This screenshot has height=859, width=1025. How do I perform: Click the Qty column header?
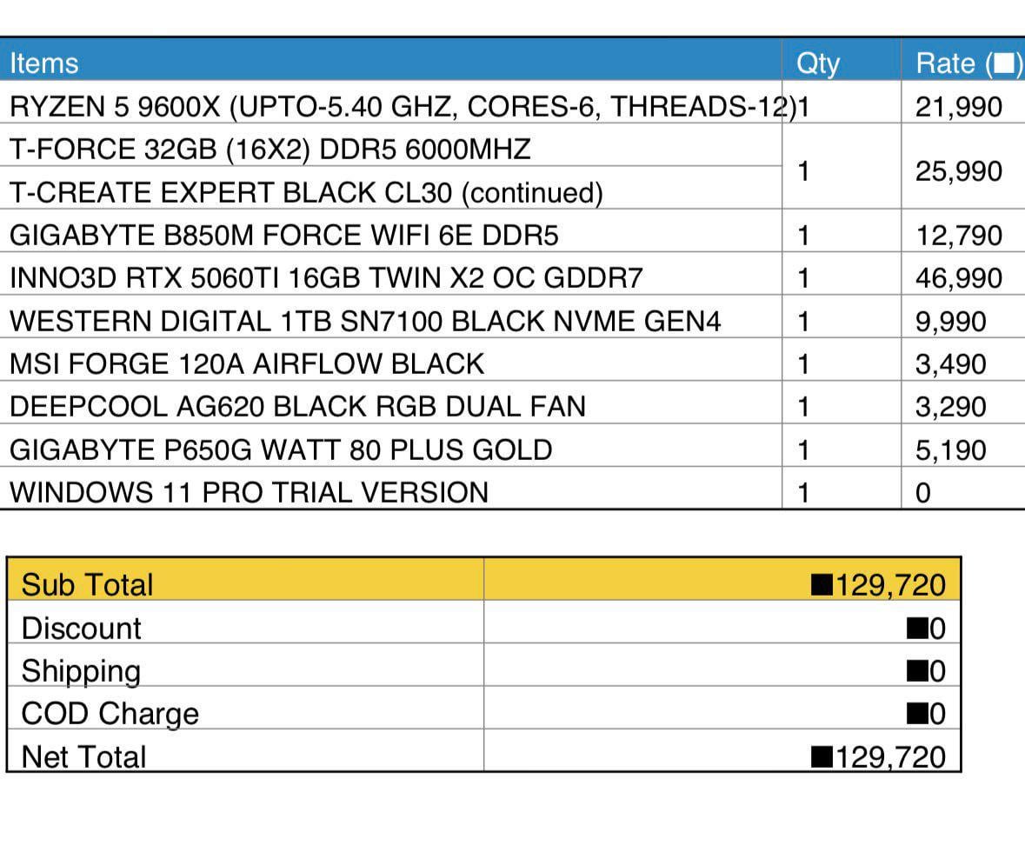coord(817,63)
